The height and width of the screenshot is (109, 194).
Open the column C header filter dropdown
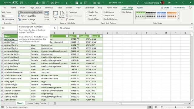pyautogui.click(x=67, y=36)
